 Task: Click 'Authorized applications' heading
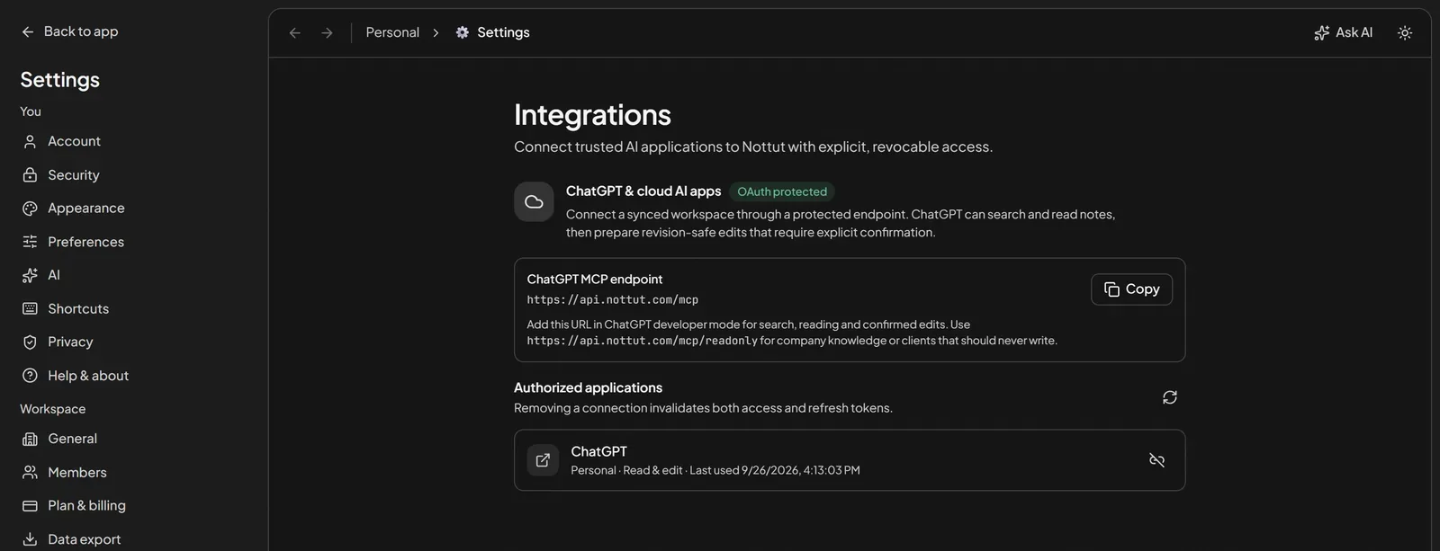click(x=588, y=387)
